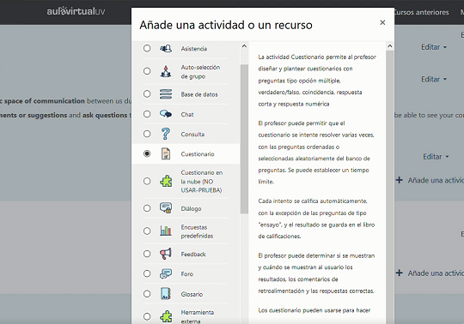The width and height of the screenshot is (464, 324).
Task: Open the Editar dropdown below the first
Action: pyautogui.click(x=434, y=80)
